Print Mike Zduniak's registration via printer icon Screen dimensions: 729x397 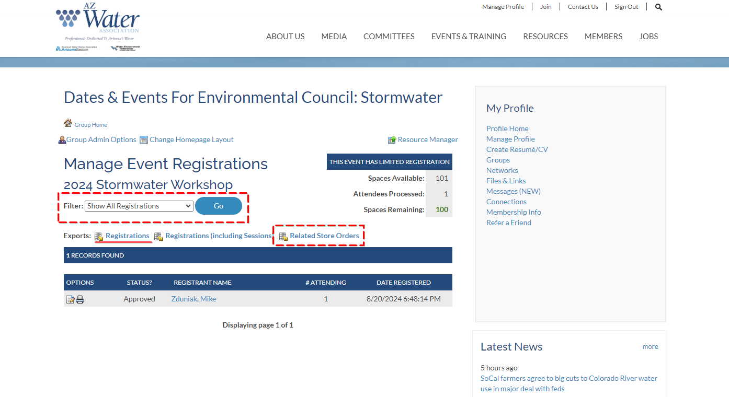(80, 299)
